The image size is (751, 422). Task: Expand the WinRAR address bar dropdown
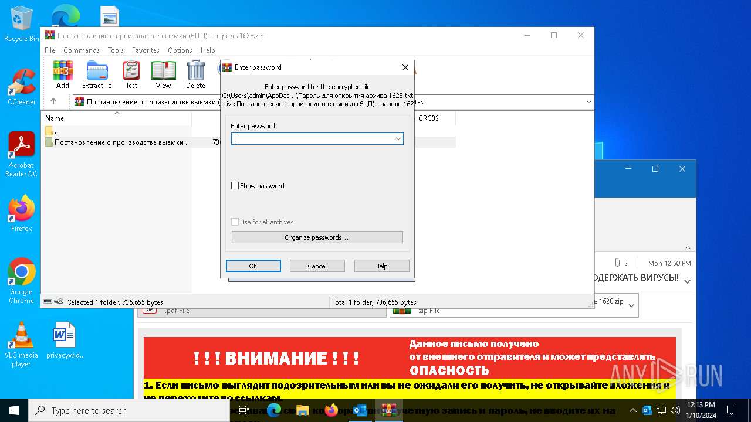tap(588, 102)
